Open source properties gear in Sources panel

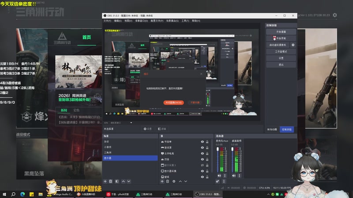point(174,181)
